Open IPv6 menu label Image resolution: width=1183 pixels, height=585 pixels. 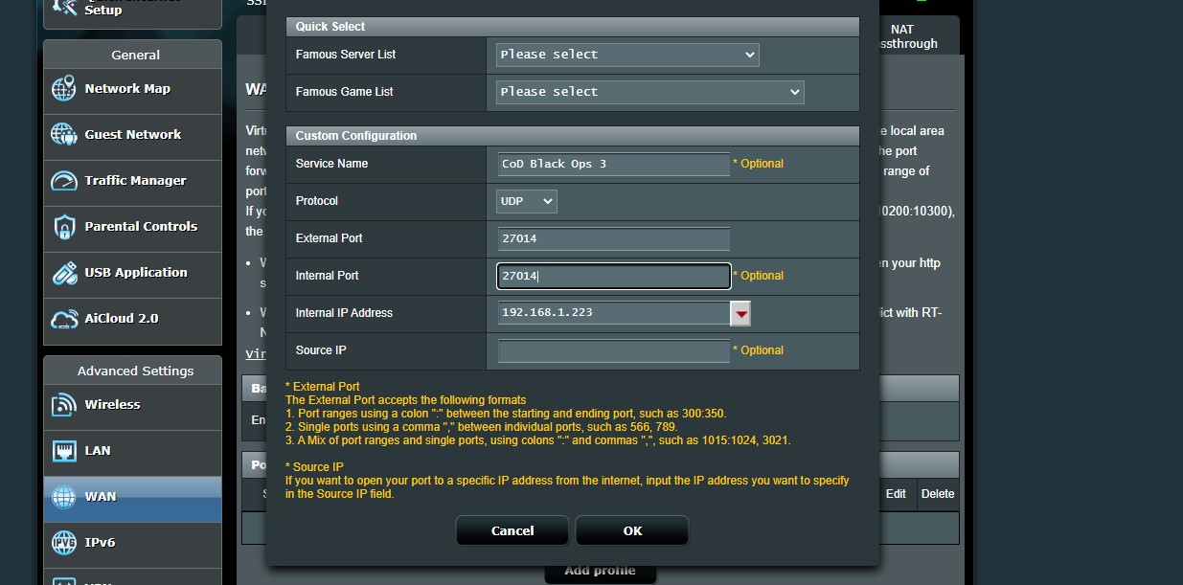100,543
